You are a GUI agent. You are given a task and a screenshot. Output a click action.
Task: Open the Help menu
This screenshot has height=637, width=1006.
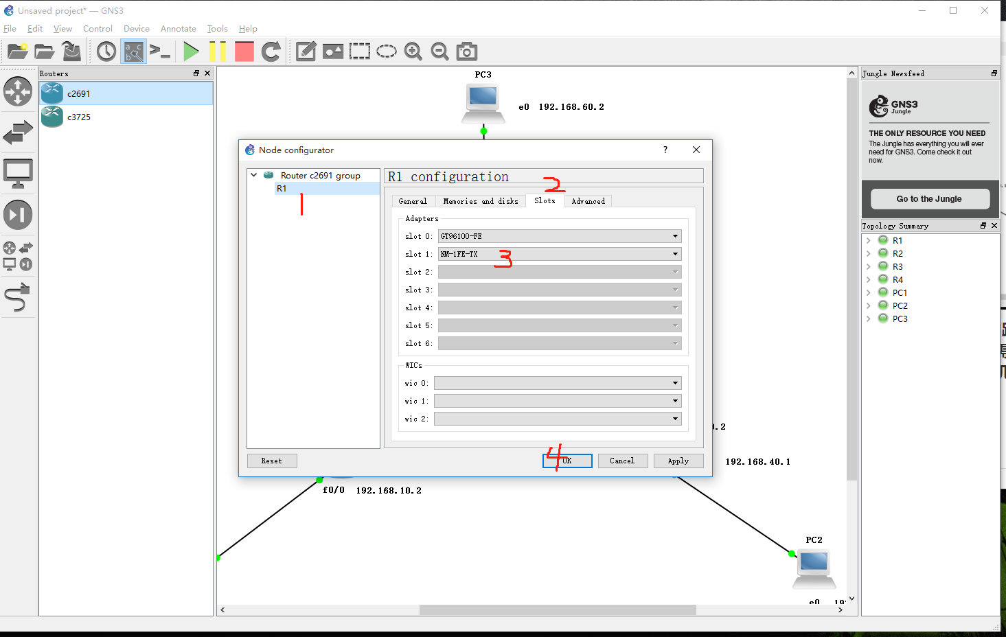click(x=248, y=29)
